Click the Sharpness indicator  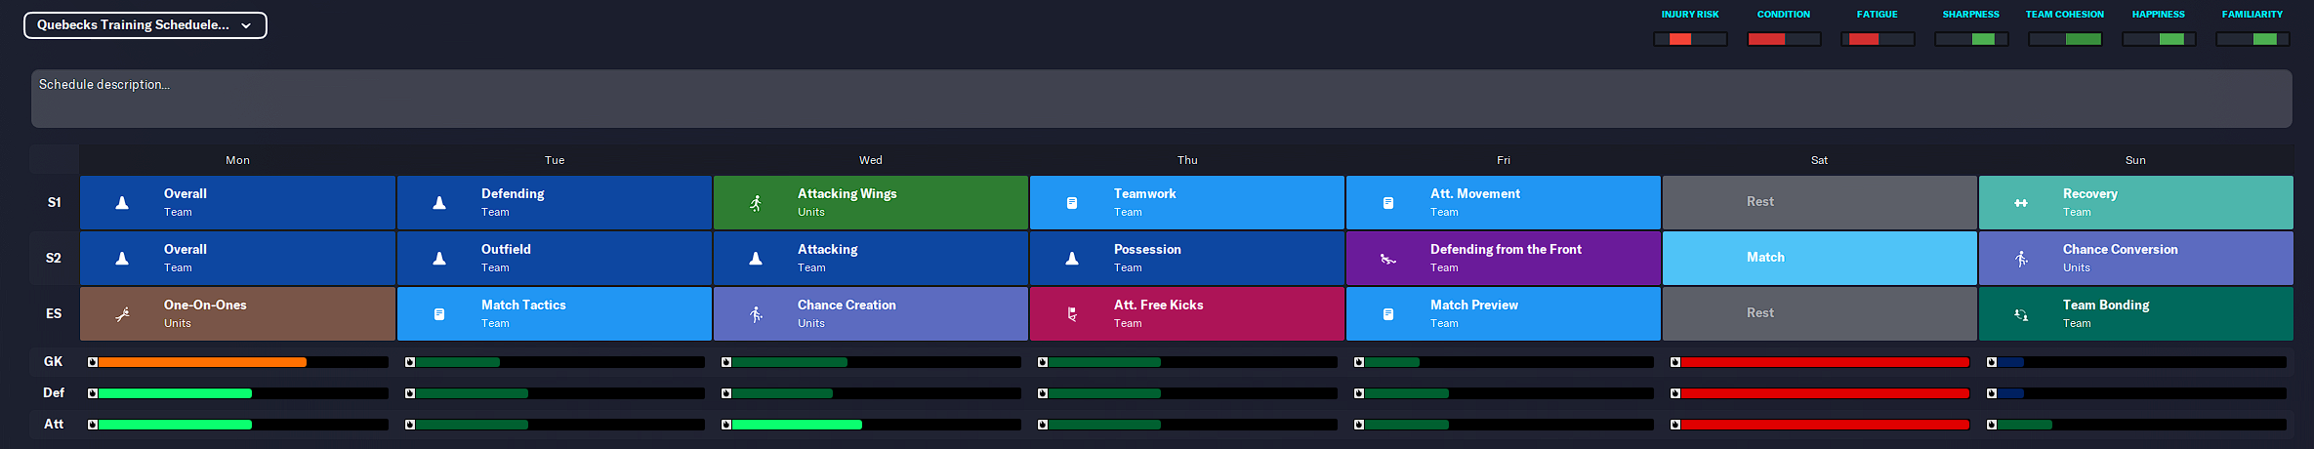pyautogui.click(x=1971, y=39)
